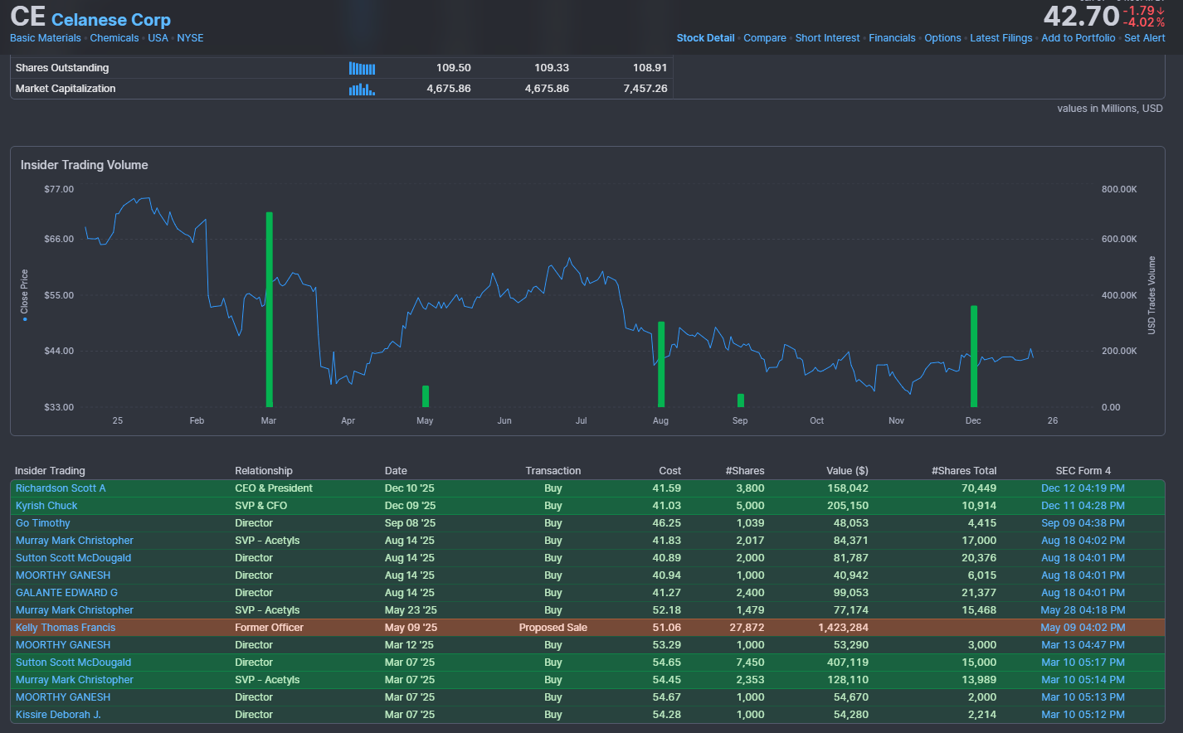Go to Short Interest page

[827, 38]
